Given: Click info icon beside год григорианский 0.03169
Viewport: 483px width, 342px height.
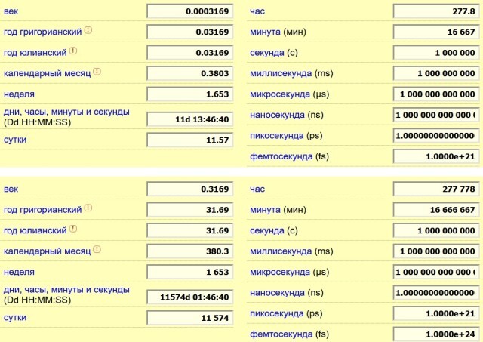Looking at the screenshot, I should 88,30.
